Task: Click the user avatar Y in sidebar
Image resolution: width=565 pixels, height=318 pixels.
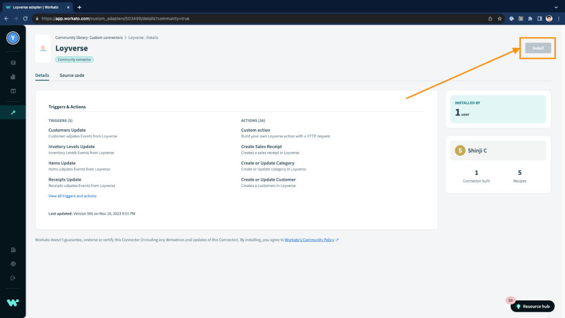Action: pos(13,38)
